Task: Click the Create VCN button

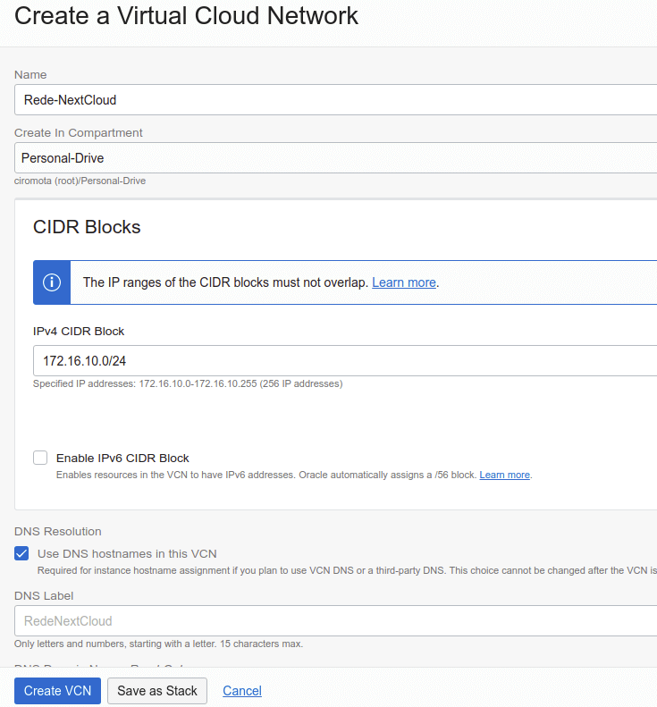Action: [57, 691]
